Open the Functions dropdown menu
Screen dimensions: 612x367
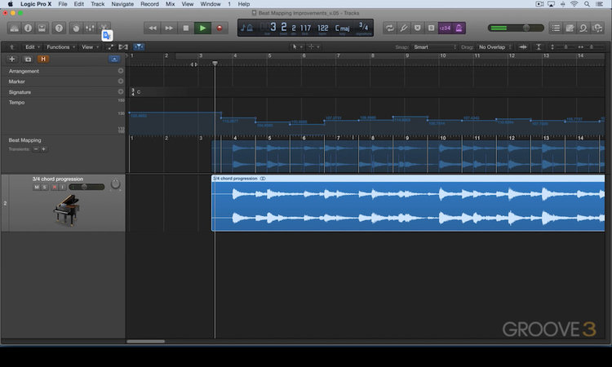(x=61, y=47)
